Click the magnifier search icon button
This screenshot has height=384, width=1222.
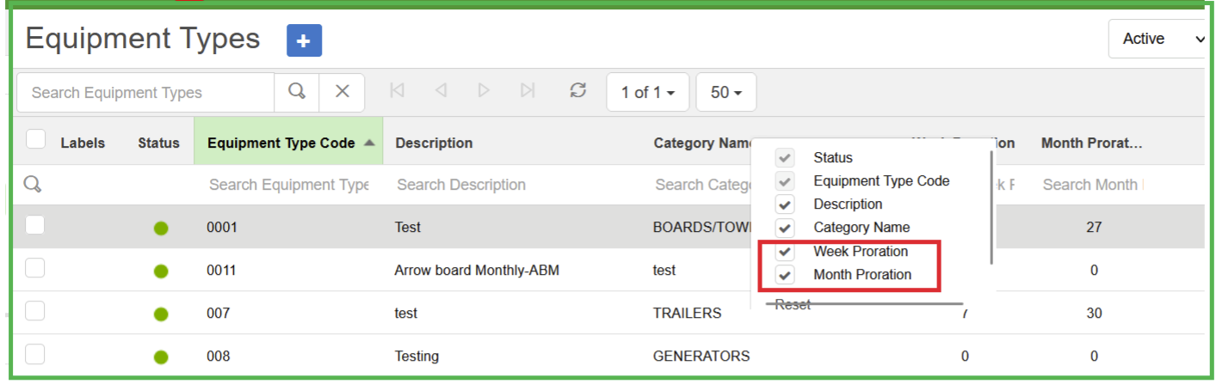[297, 92]
